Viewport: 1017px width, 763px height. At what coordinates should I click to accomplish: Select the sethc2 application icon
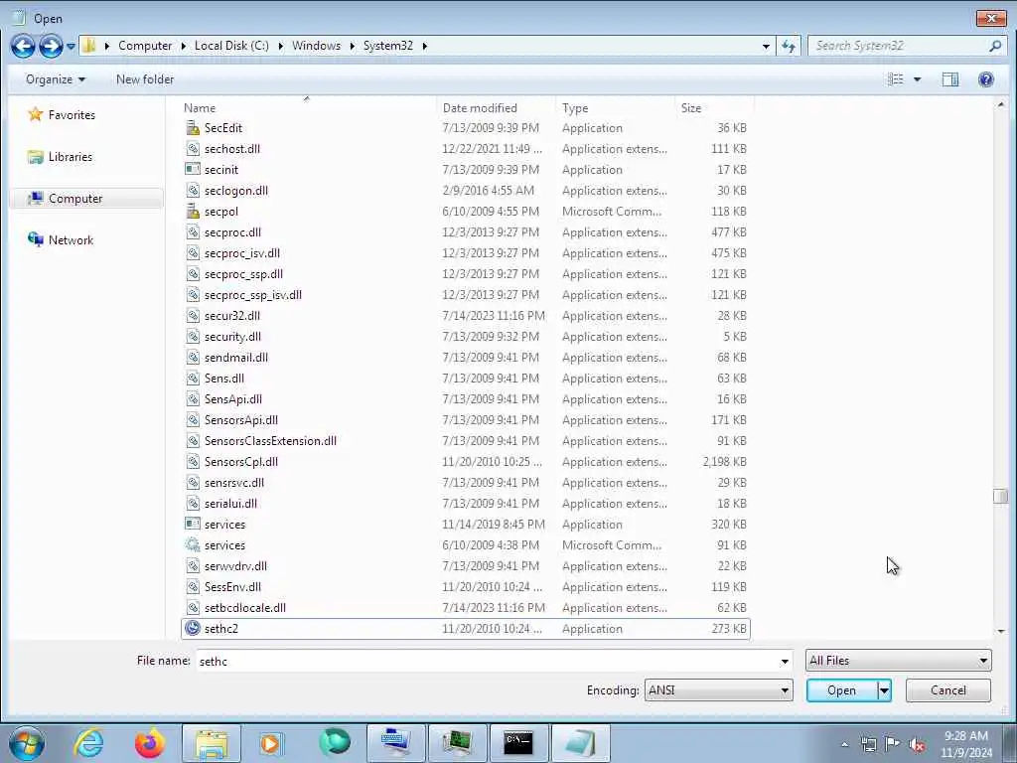193,628
